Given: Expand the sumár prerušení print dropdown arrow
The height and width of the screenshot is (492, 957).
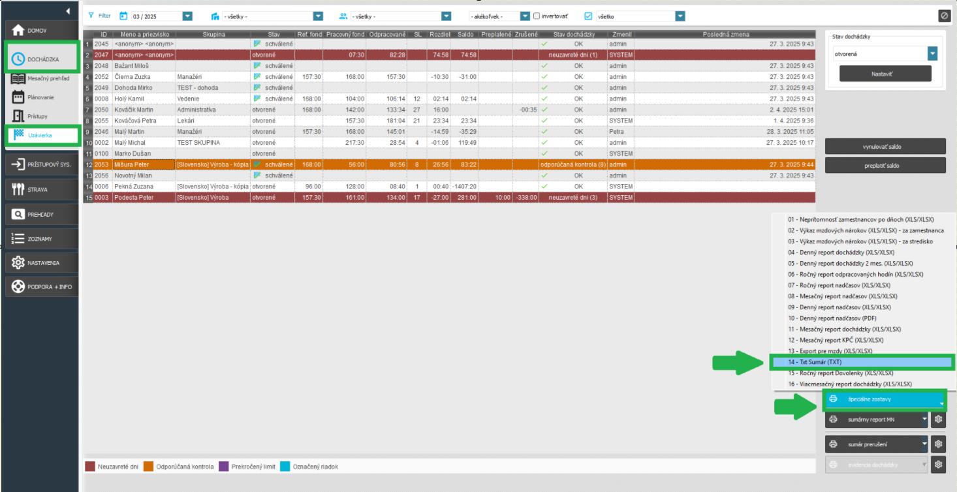Looking at the screenshot, I should pyautogui.click(x=924, y=444).
